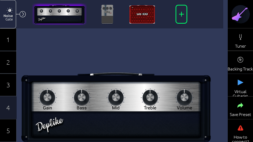Viewport: 253px width, 142px height.
Task: Add a new effect with plus button
Action: [181, 14]
